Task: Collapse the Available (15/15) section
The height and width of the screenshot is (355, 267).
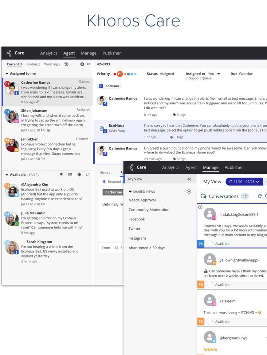Action: [x=7, y=175]
